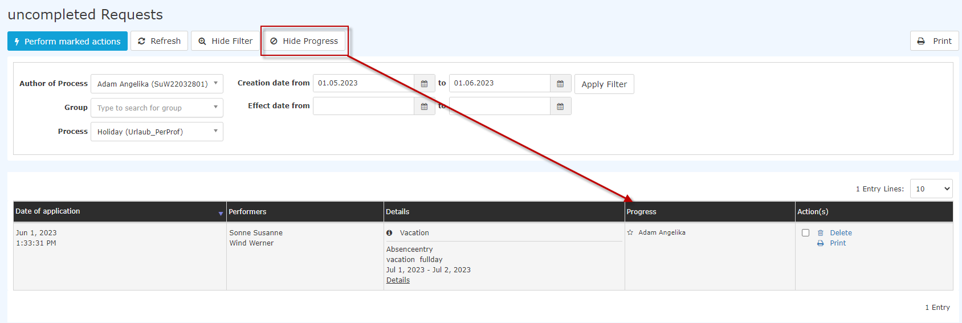962x323 pixels.
Task: Click the Adam Angelika progress entry
Action: tap(662, 232)
